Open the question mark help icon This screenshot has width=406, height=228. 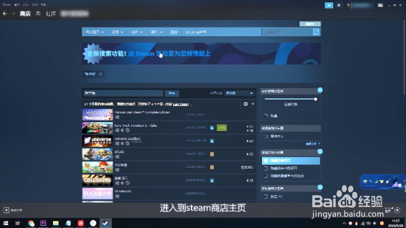pos(348,5)
